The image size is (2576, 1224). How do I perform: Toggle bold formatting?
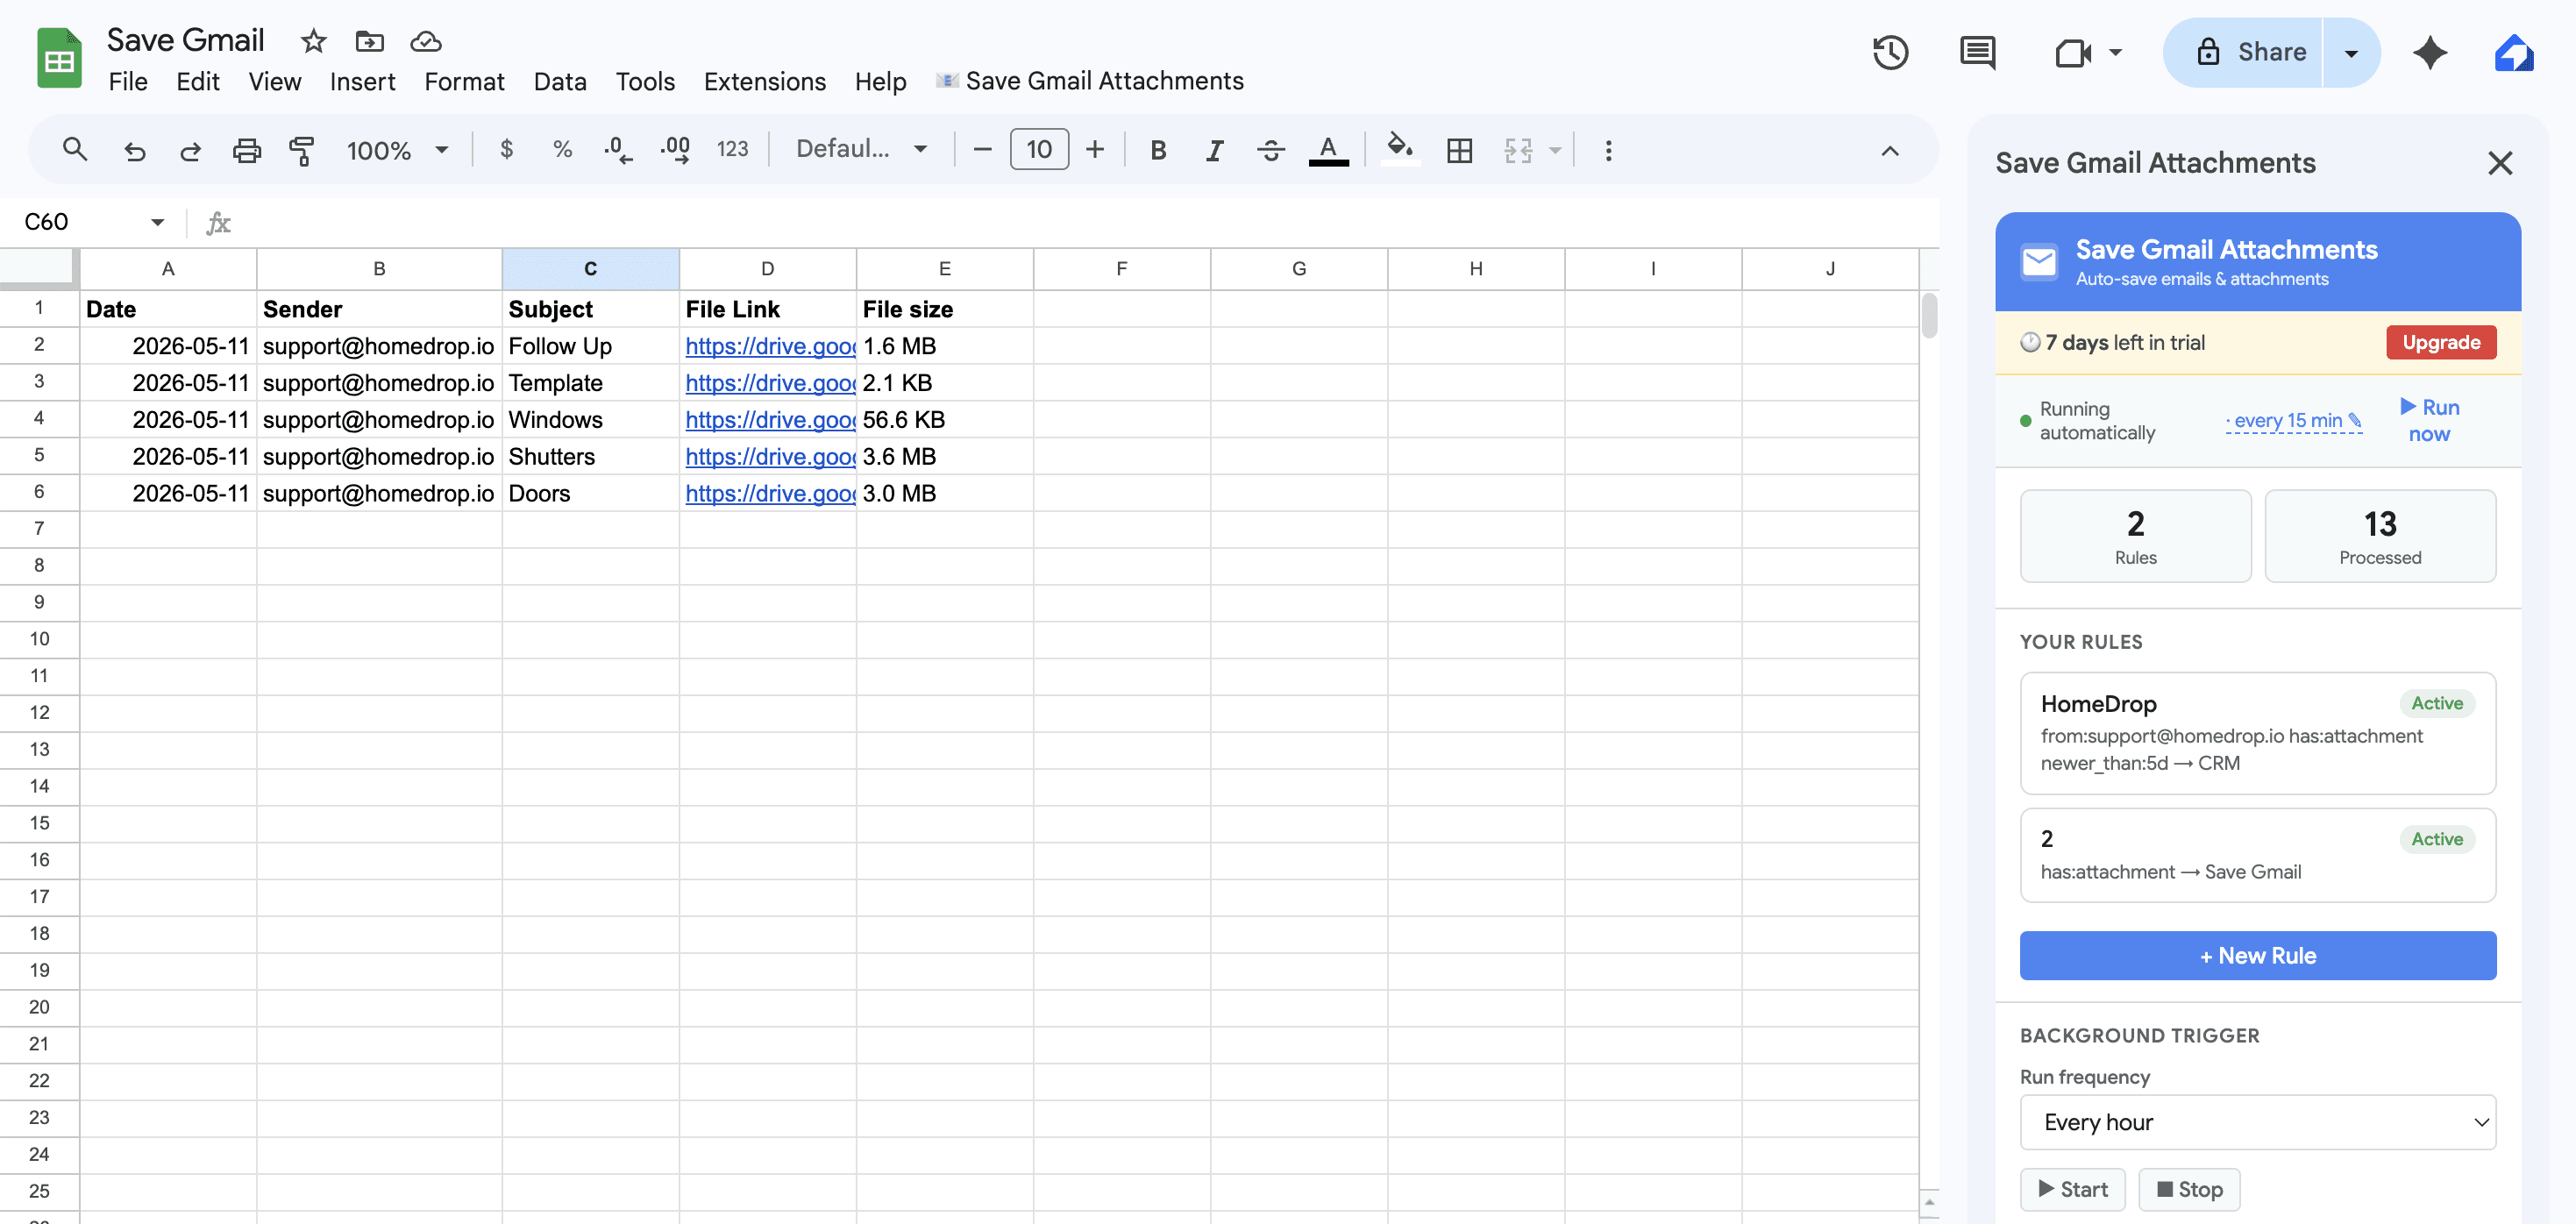point(1158,150)
